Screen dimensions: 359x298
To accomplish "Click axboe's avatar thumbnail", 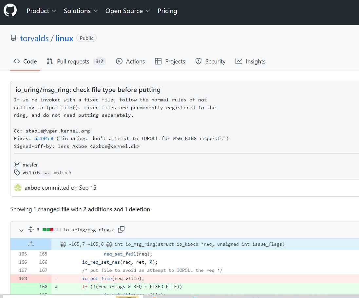I will click(18, 188).
